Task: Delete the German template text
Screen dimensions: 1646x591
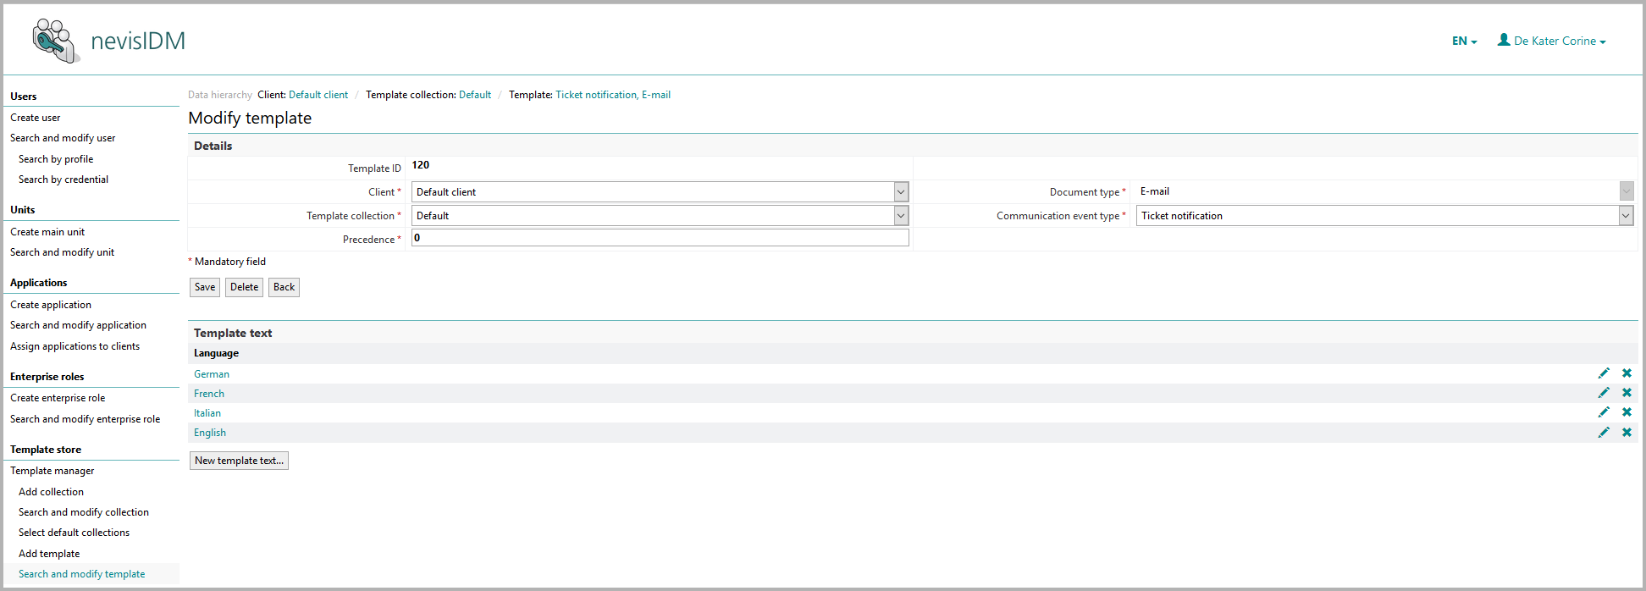Action: pyautogui.click(x=1626, y=373)
